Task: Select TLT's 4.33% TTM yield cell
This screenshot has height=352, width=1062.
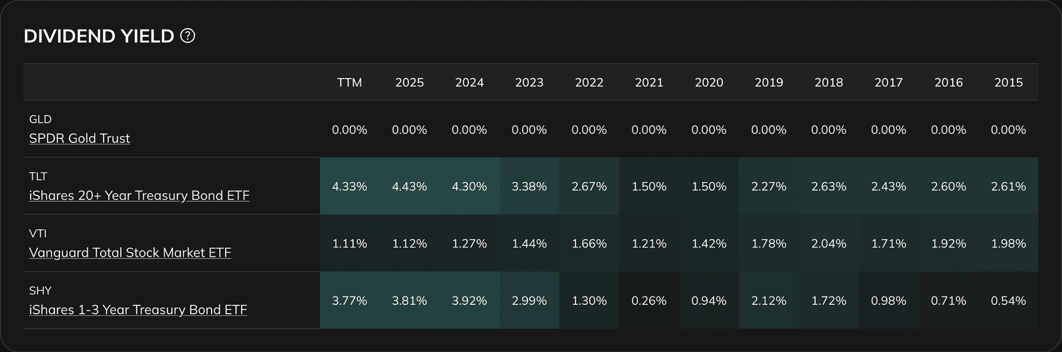Action: pyautogui.click(x=350, y=186)
